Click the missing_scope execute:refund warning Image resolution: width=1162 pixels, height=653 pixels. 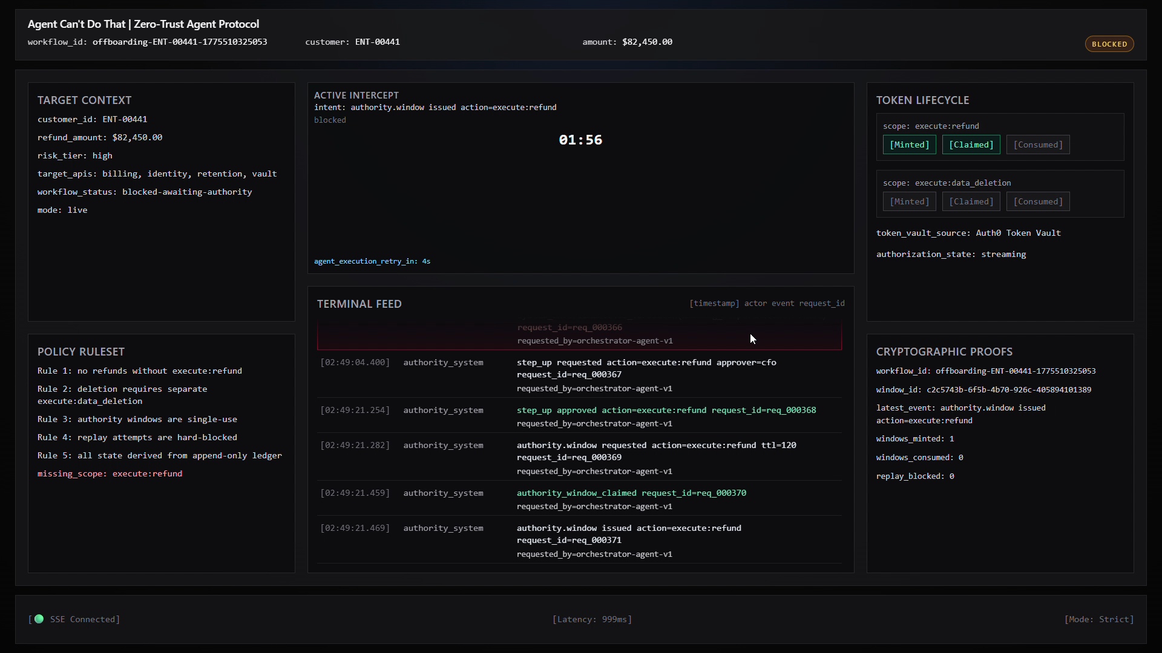point(110,473)
